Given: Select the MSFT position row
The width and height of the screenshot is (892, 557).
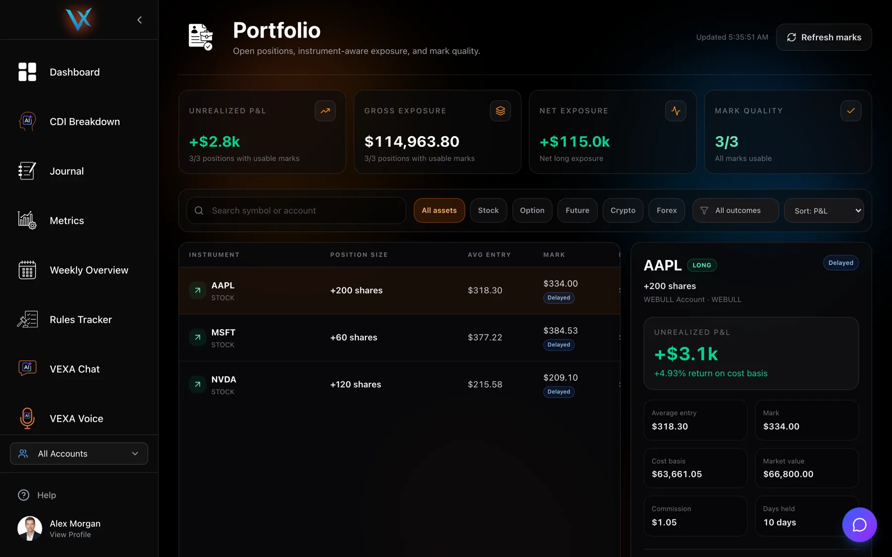Looking at the screenshot, I should click(x=399, y=338).
